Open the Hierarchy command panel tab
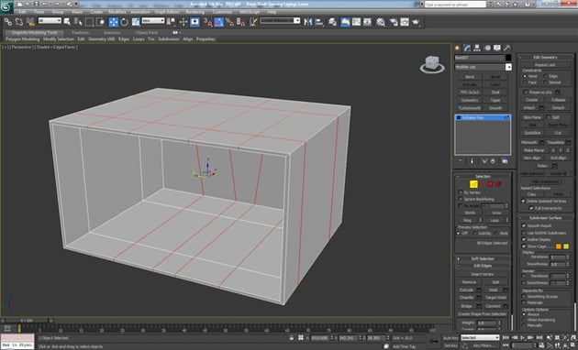Image resolution: width=578 pixels, height=350 pixels. pos(477,48)
